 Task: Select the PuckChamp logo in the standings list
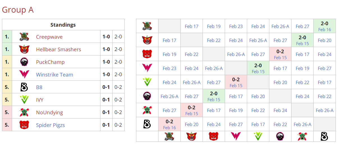click(x=24, y=62)
